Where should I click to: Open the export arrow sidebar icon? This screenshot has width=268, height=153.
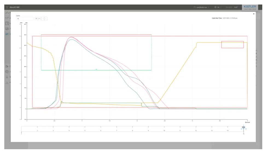click(x=7, y=66)
